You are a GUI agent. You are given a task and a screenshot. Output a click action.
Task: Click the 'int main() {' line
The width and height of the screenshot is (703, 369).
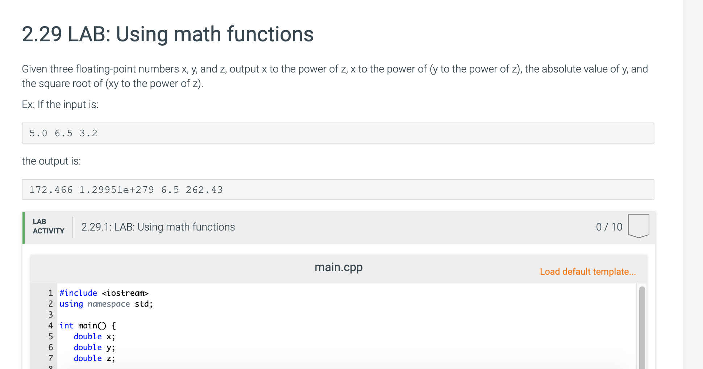(x=88, y=326)
